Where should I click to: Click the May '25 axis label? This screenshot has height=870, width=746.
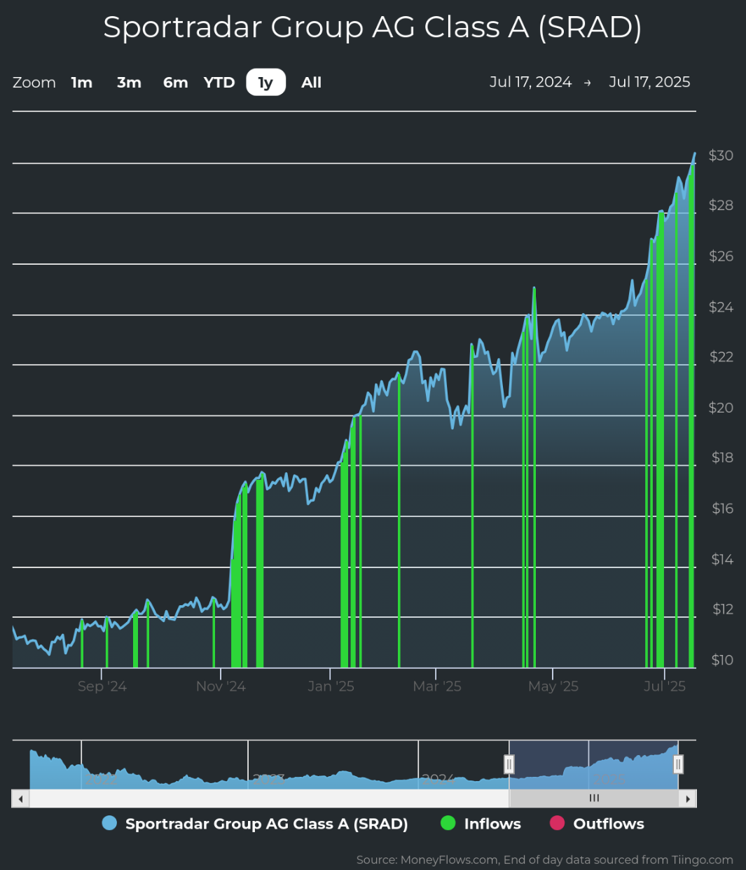[553, 686]
